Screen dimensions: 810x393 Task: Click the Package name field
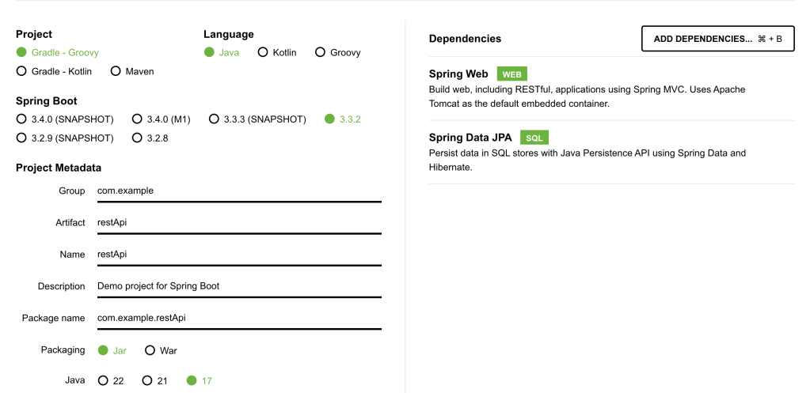coord(238,318)
